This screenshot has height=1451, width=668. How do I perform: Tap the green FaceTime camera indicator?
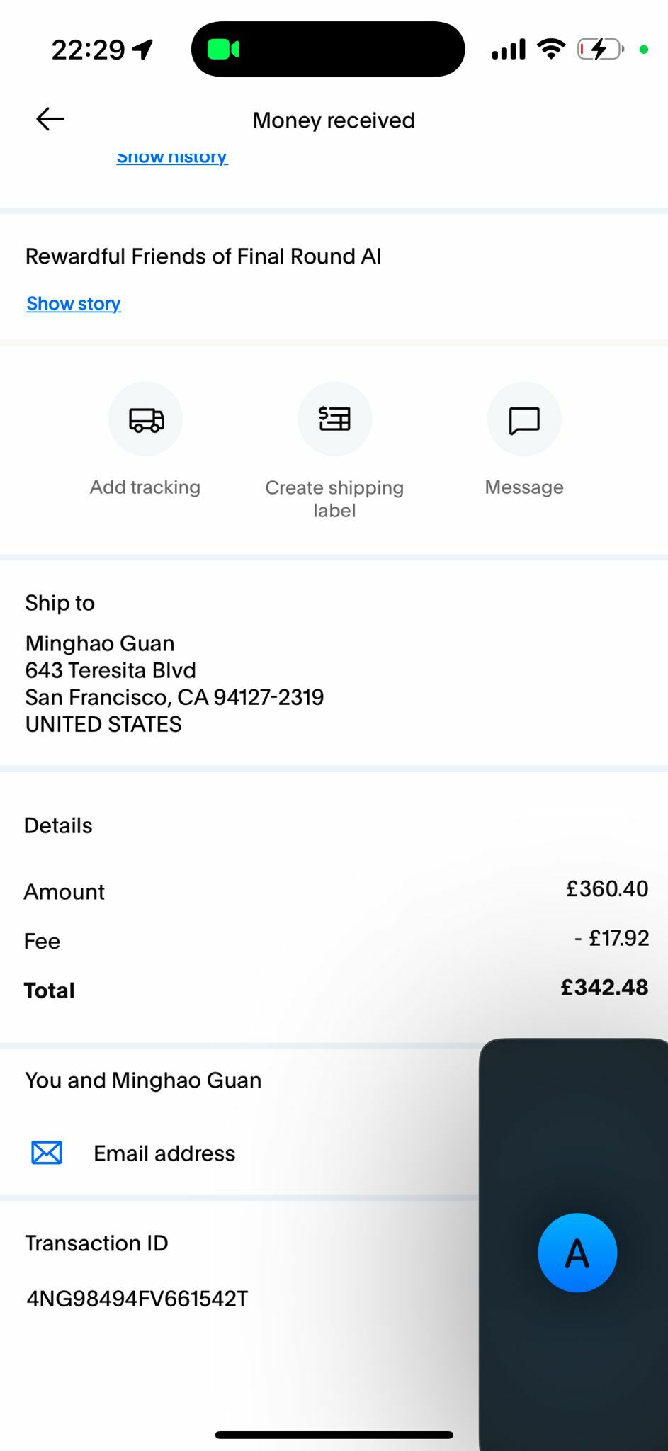point(223,50)
